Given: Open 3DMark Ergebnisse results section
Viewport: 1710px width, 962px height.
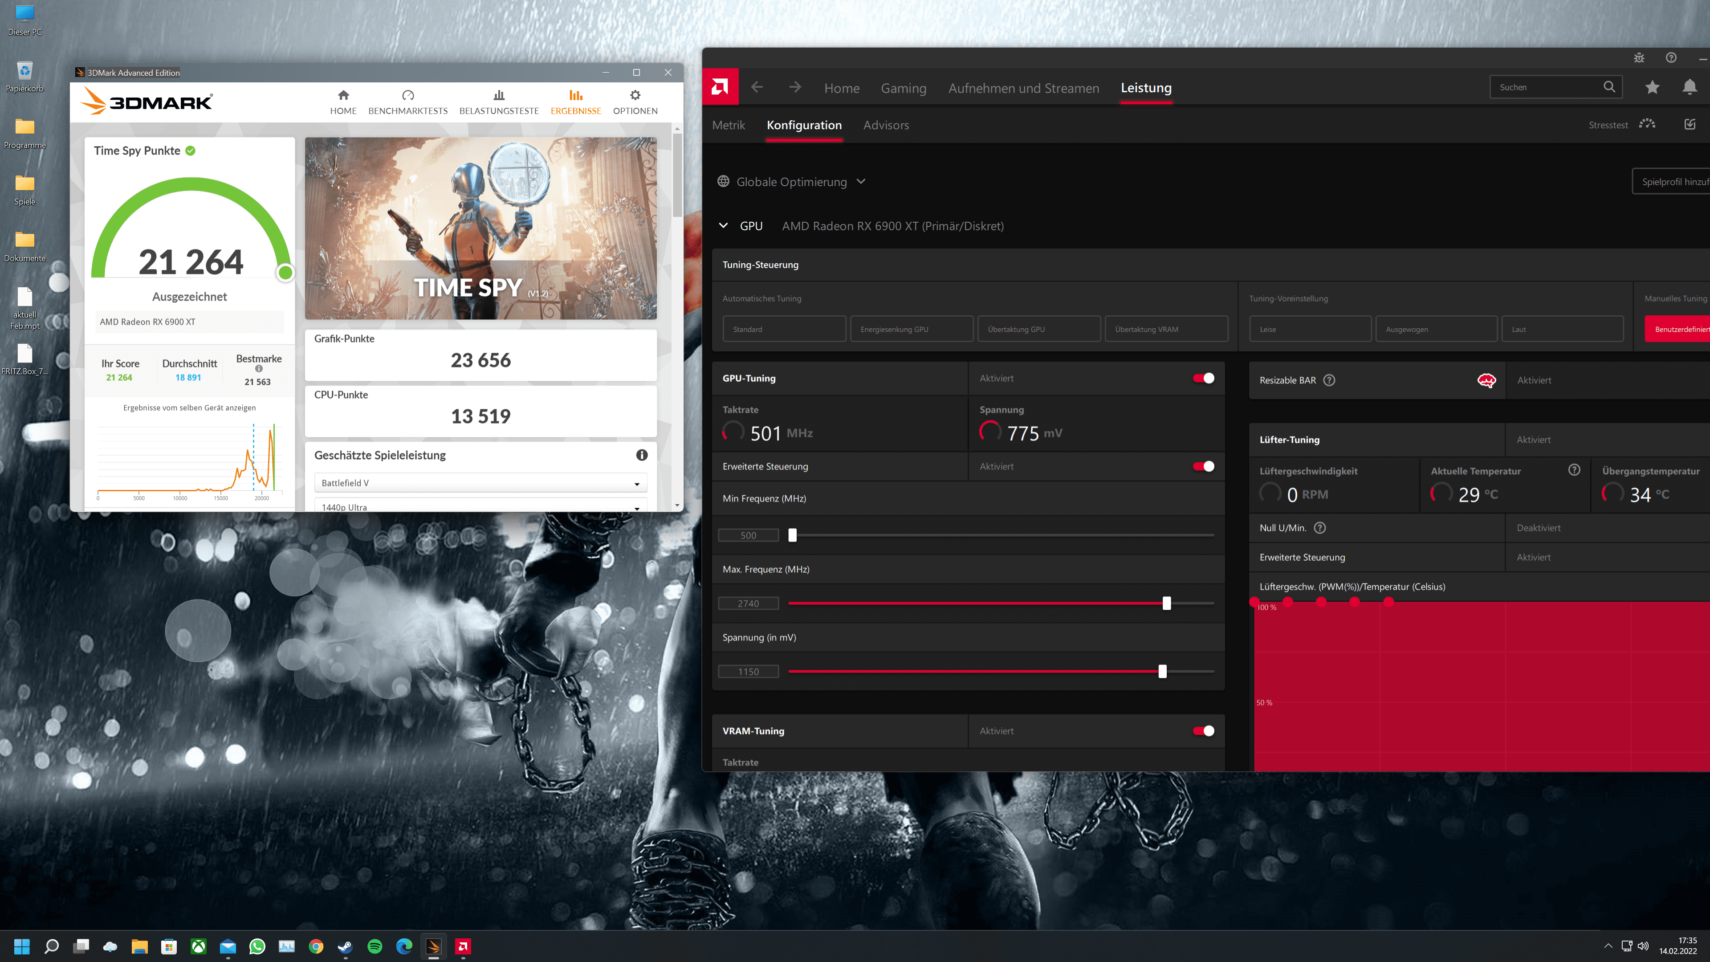Looking at the screenshot, I should click(575, 102).
